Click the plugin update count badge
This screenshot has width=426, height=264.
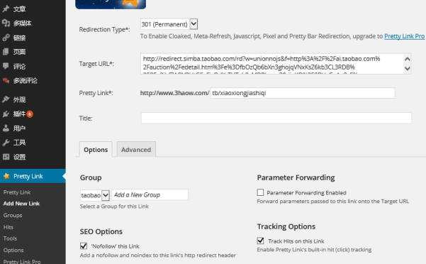click(x=30, y=114)
